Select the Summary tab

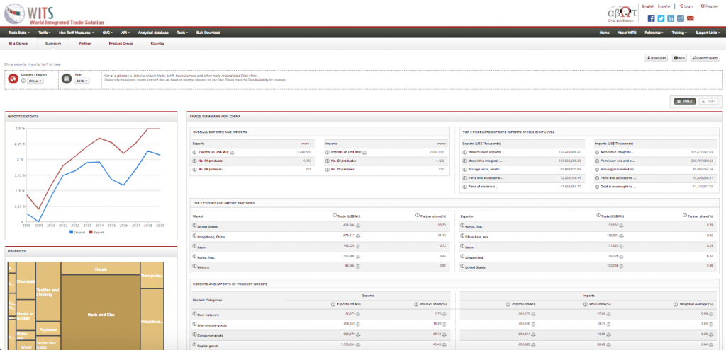tap(53, 43)
